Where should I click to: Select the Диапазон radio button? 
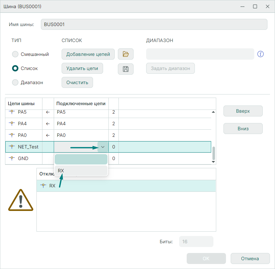click(15, 83)
